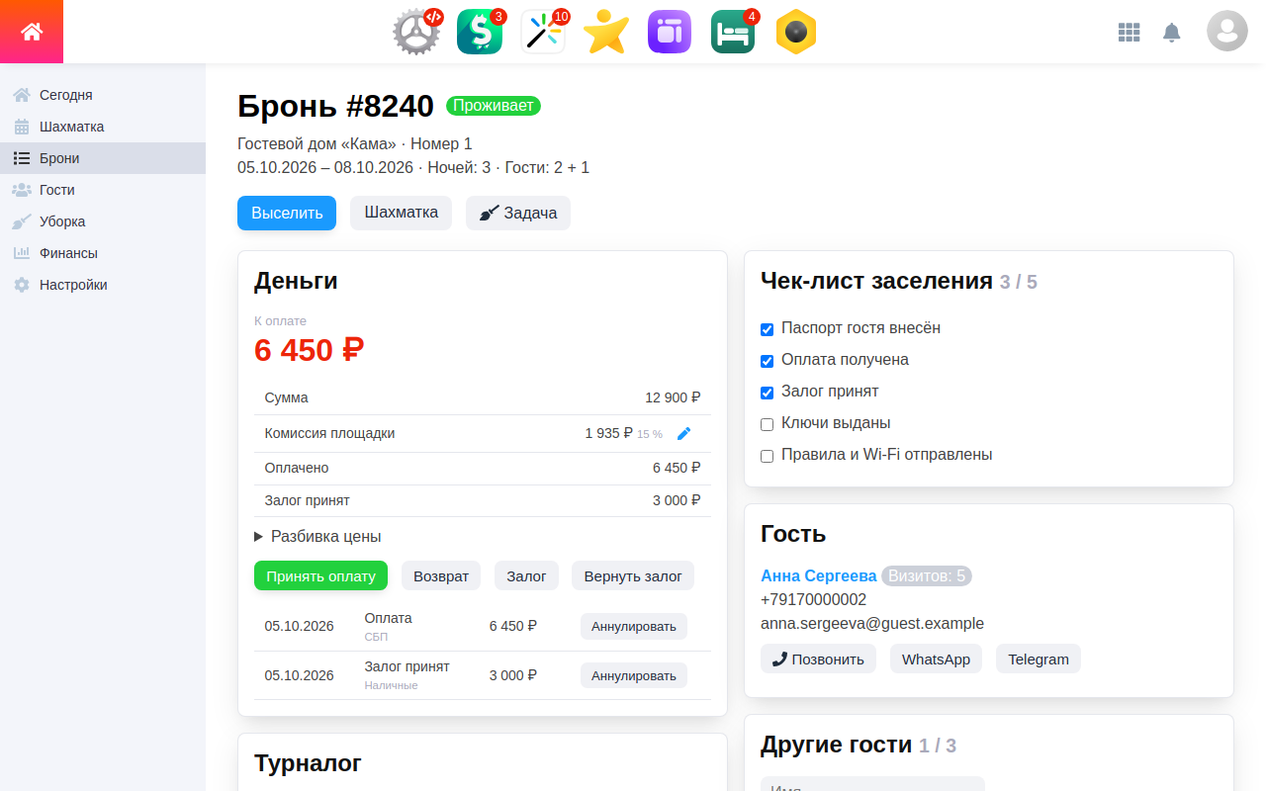Uncheck Паспорт гостя внесён

[x=767, y=329]
